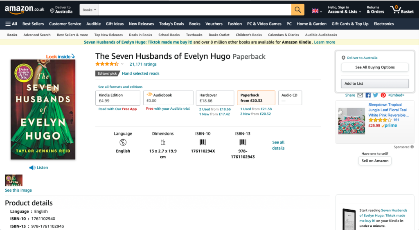Open See all formats and editions
The height and width of the screenshot is (230, 419).
pyautogui.click(x=120, y=87)
